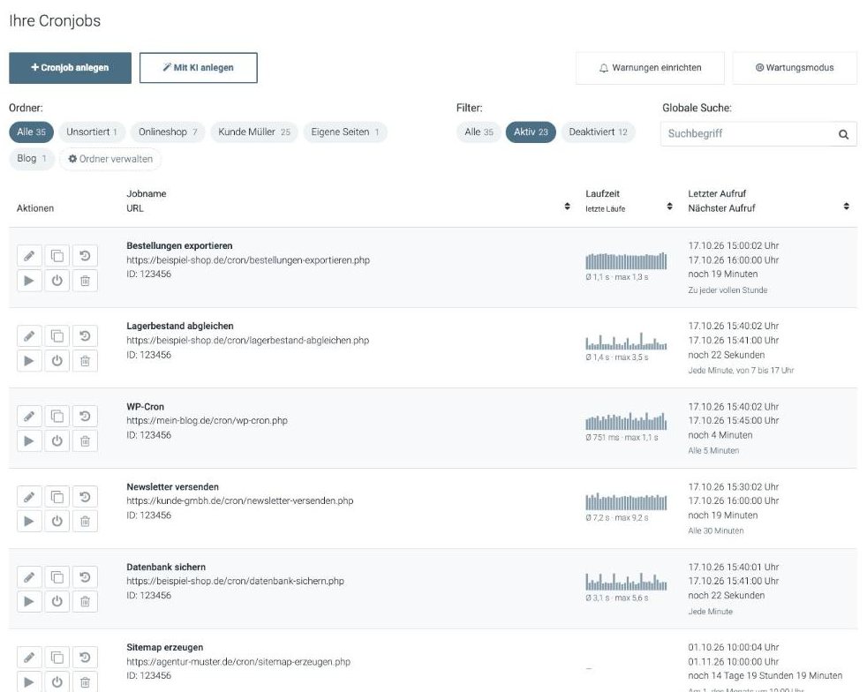Show all 35 jobs in Filter
Screen dimensions: 867x692
click(x=479, y=132)
